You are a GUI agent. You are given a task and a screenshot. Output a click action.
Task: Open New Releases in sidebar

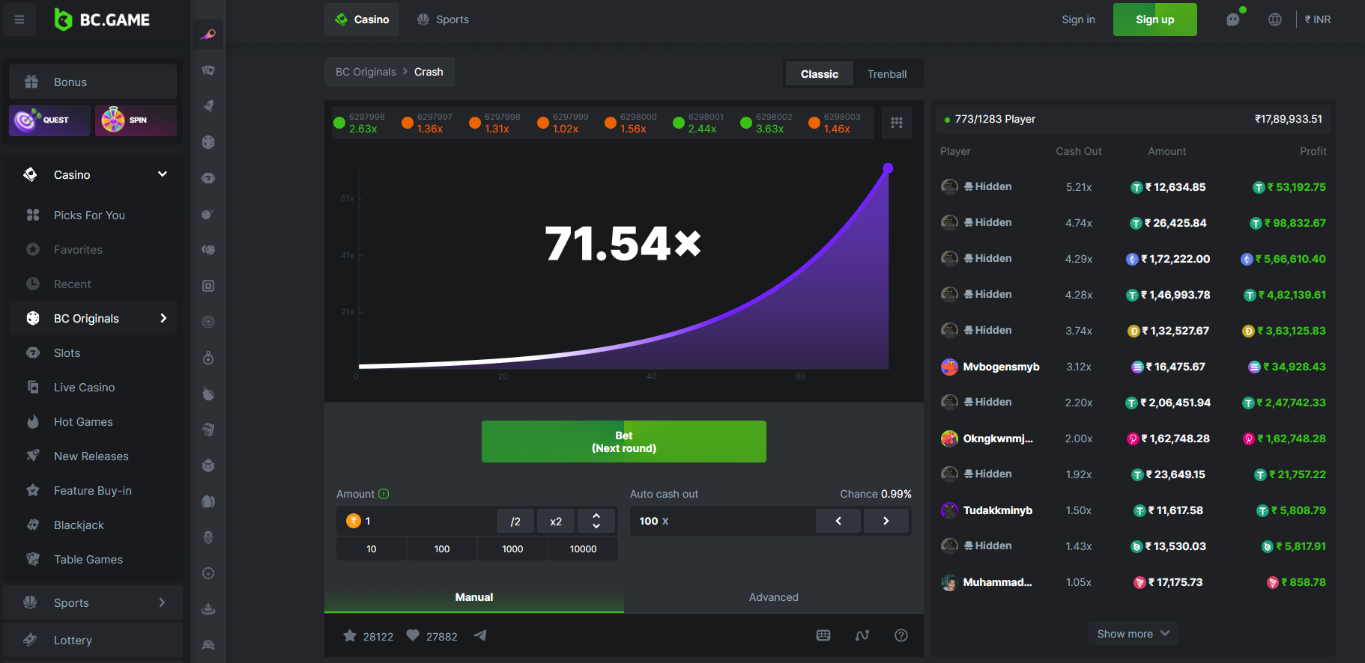[93, 456]
